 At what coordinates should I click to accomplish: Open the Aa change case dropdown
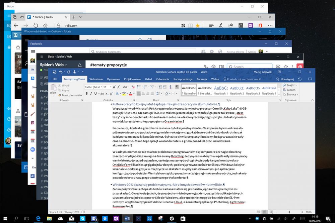click(126, 87)
